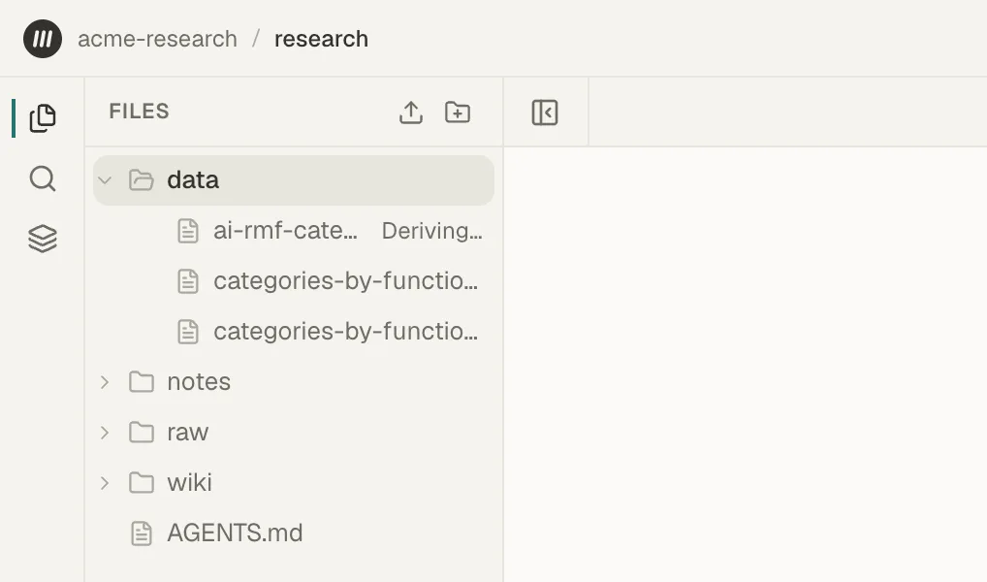Select the wiki folder
This screenshot has height=582, width=987.
pos(294,482)
